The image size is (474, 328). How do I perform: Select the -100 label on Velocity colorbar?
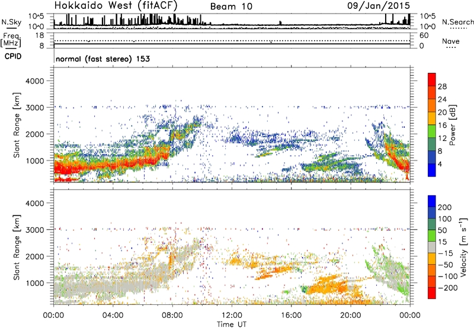447,276
